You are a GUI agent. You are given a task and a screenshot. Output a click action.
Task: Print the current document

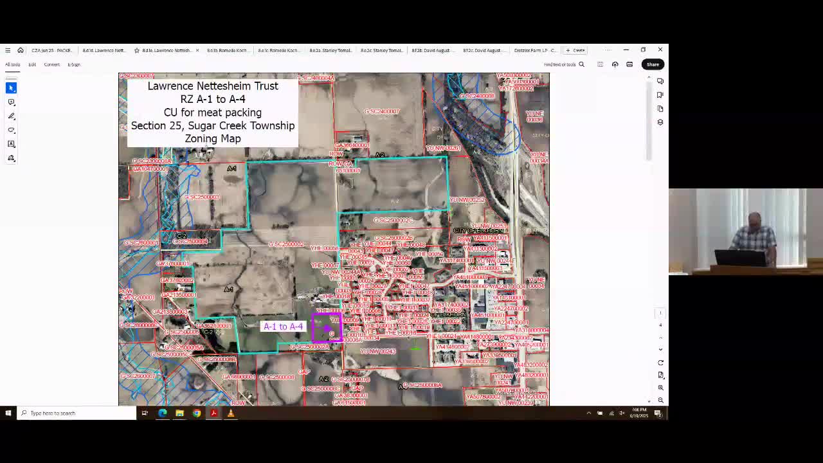click(629, 64)
